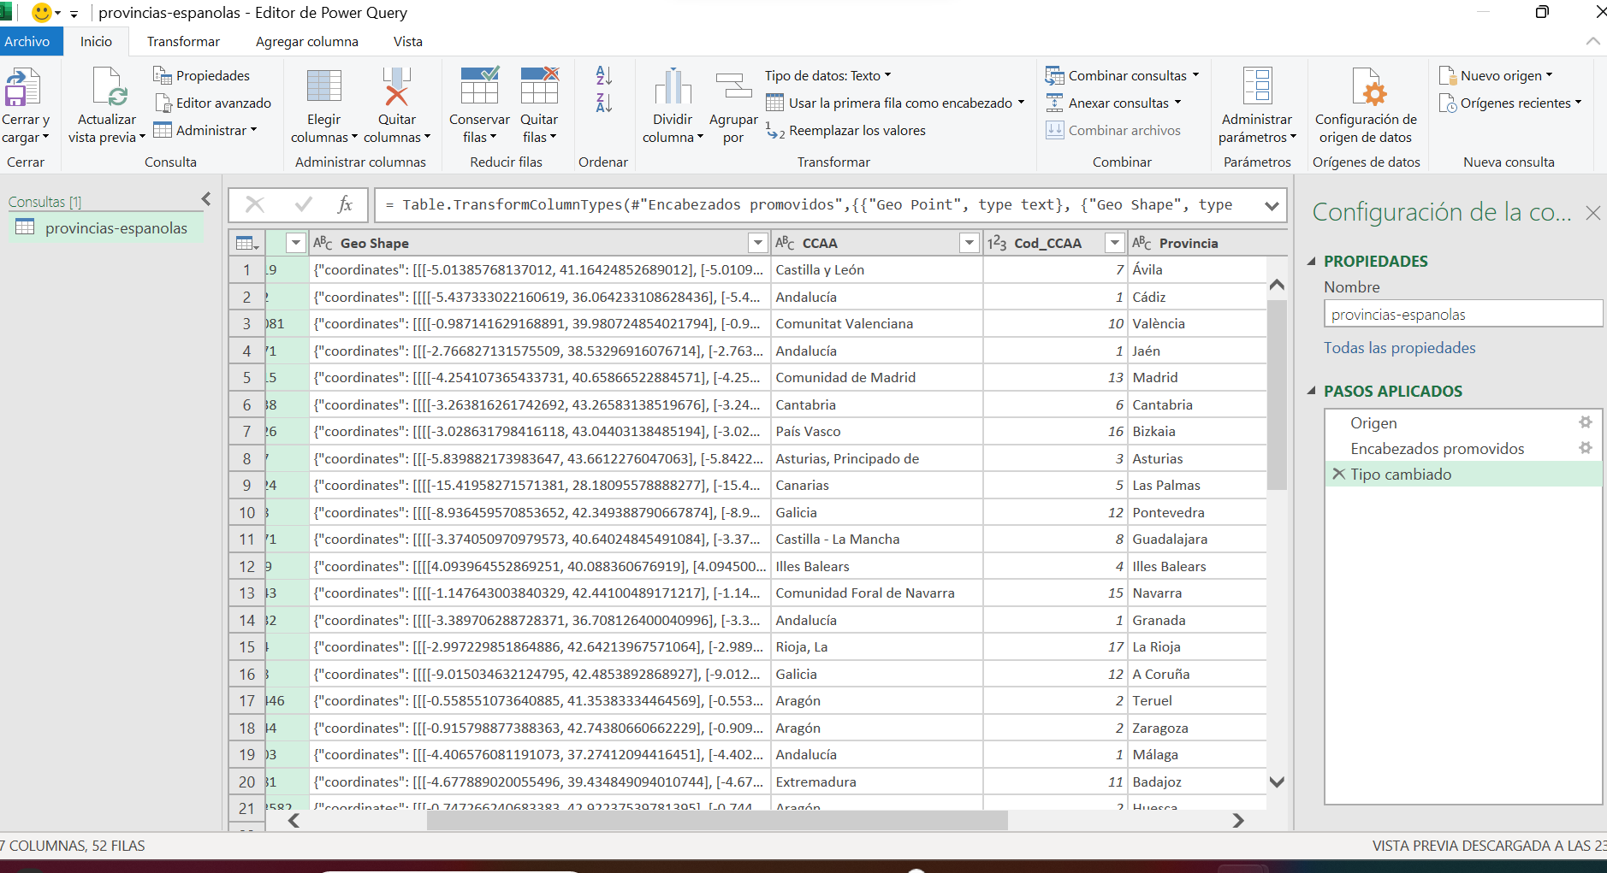Switch to the Agregar columna tab
Viewport: 1607px width, 873px height.
click(x=307, y=41)
